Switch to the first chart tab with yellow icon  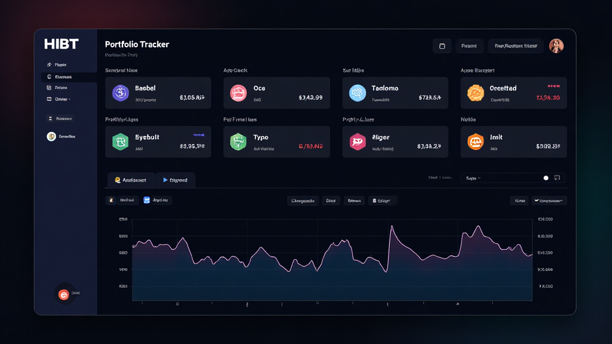(130, 180)
